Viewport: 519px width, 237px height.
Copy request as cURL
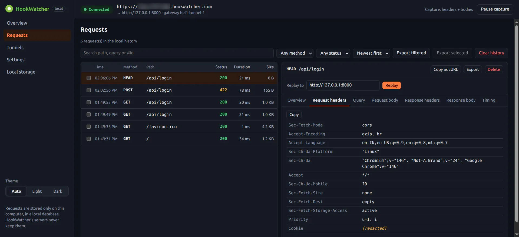tap(446, 69)
